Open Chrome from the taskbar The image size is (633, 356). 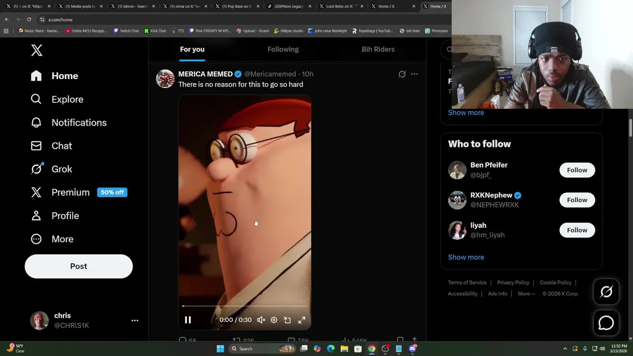click(371, 349)
